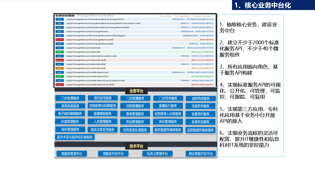This screenshot has height=176, width=315.
Task: Expand Operations in the Charge Item Controller
Action: click(203, 16)
